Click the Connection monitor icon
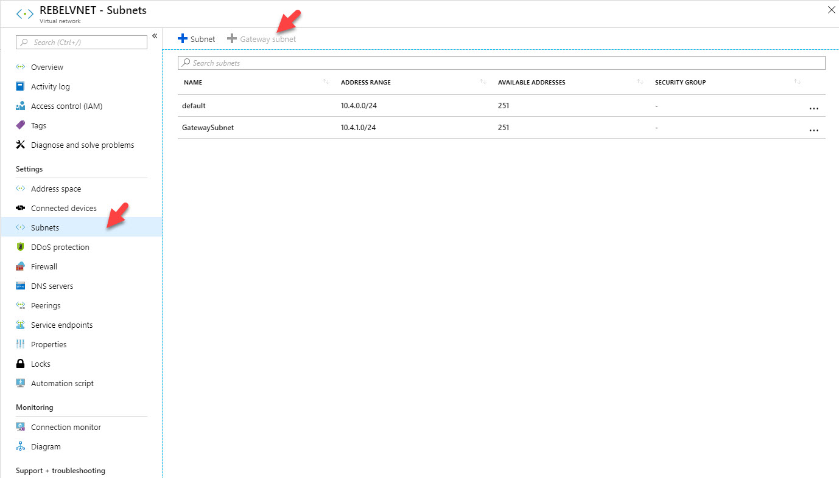This screenshot has height=478, width=839. pyautogui.click(x=20, y=427)
